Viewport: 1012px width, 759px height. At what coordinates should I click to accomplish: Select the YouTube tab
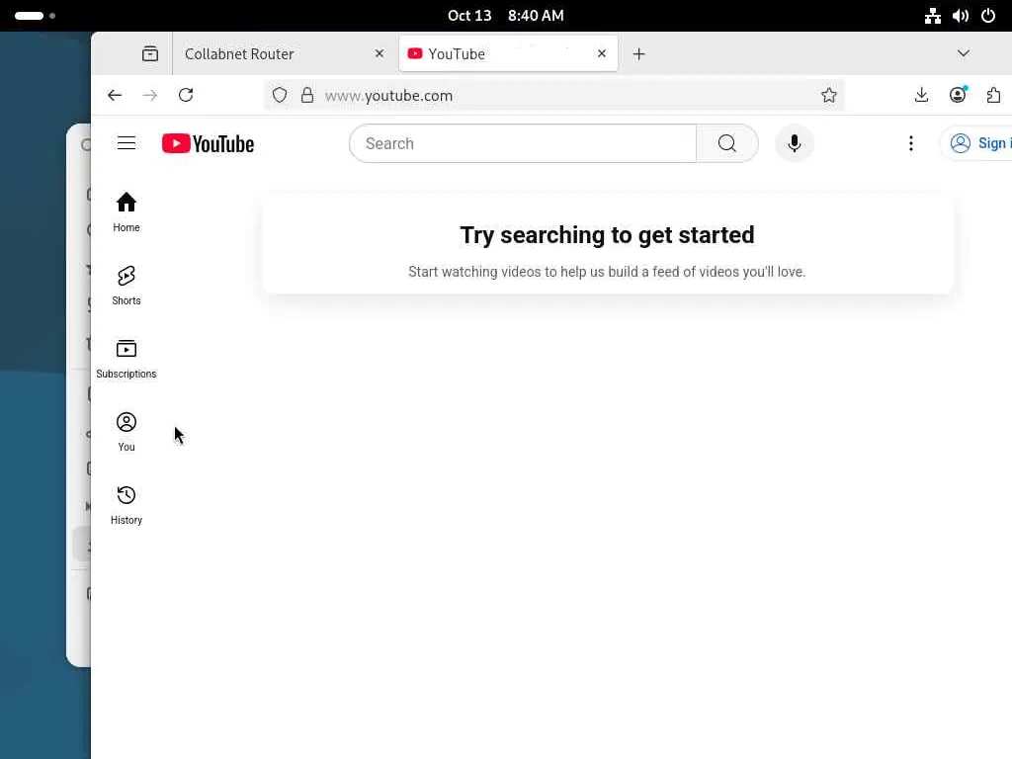509,53
